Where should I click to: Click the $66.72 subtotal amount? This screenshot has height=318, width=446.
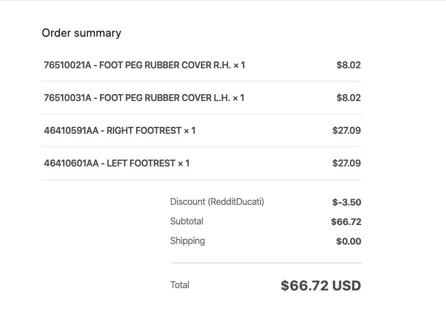[346, 222]
